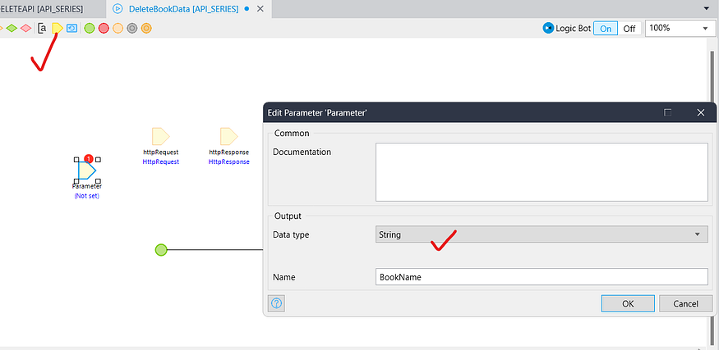Image resolution: width=719 pixels, height=350 pixels.
Task: Open the Data type dropdown
Action: pos(542,234)
